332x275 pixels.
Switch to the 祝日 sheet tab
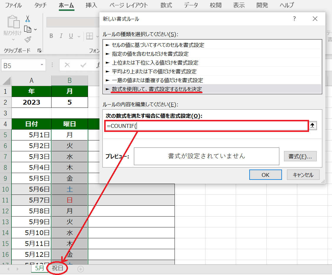pos(57,268)
